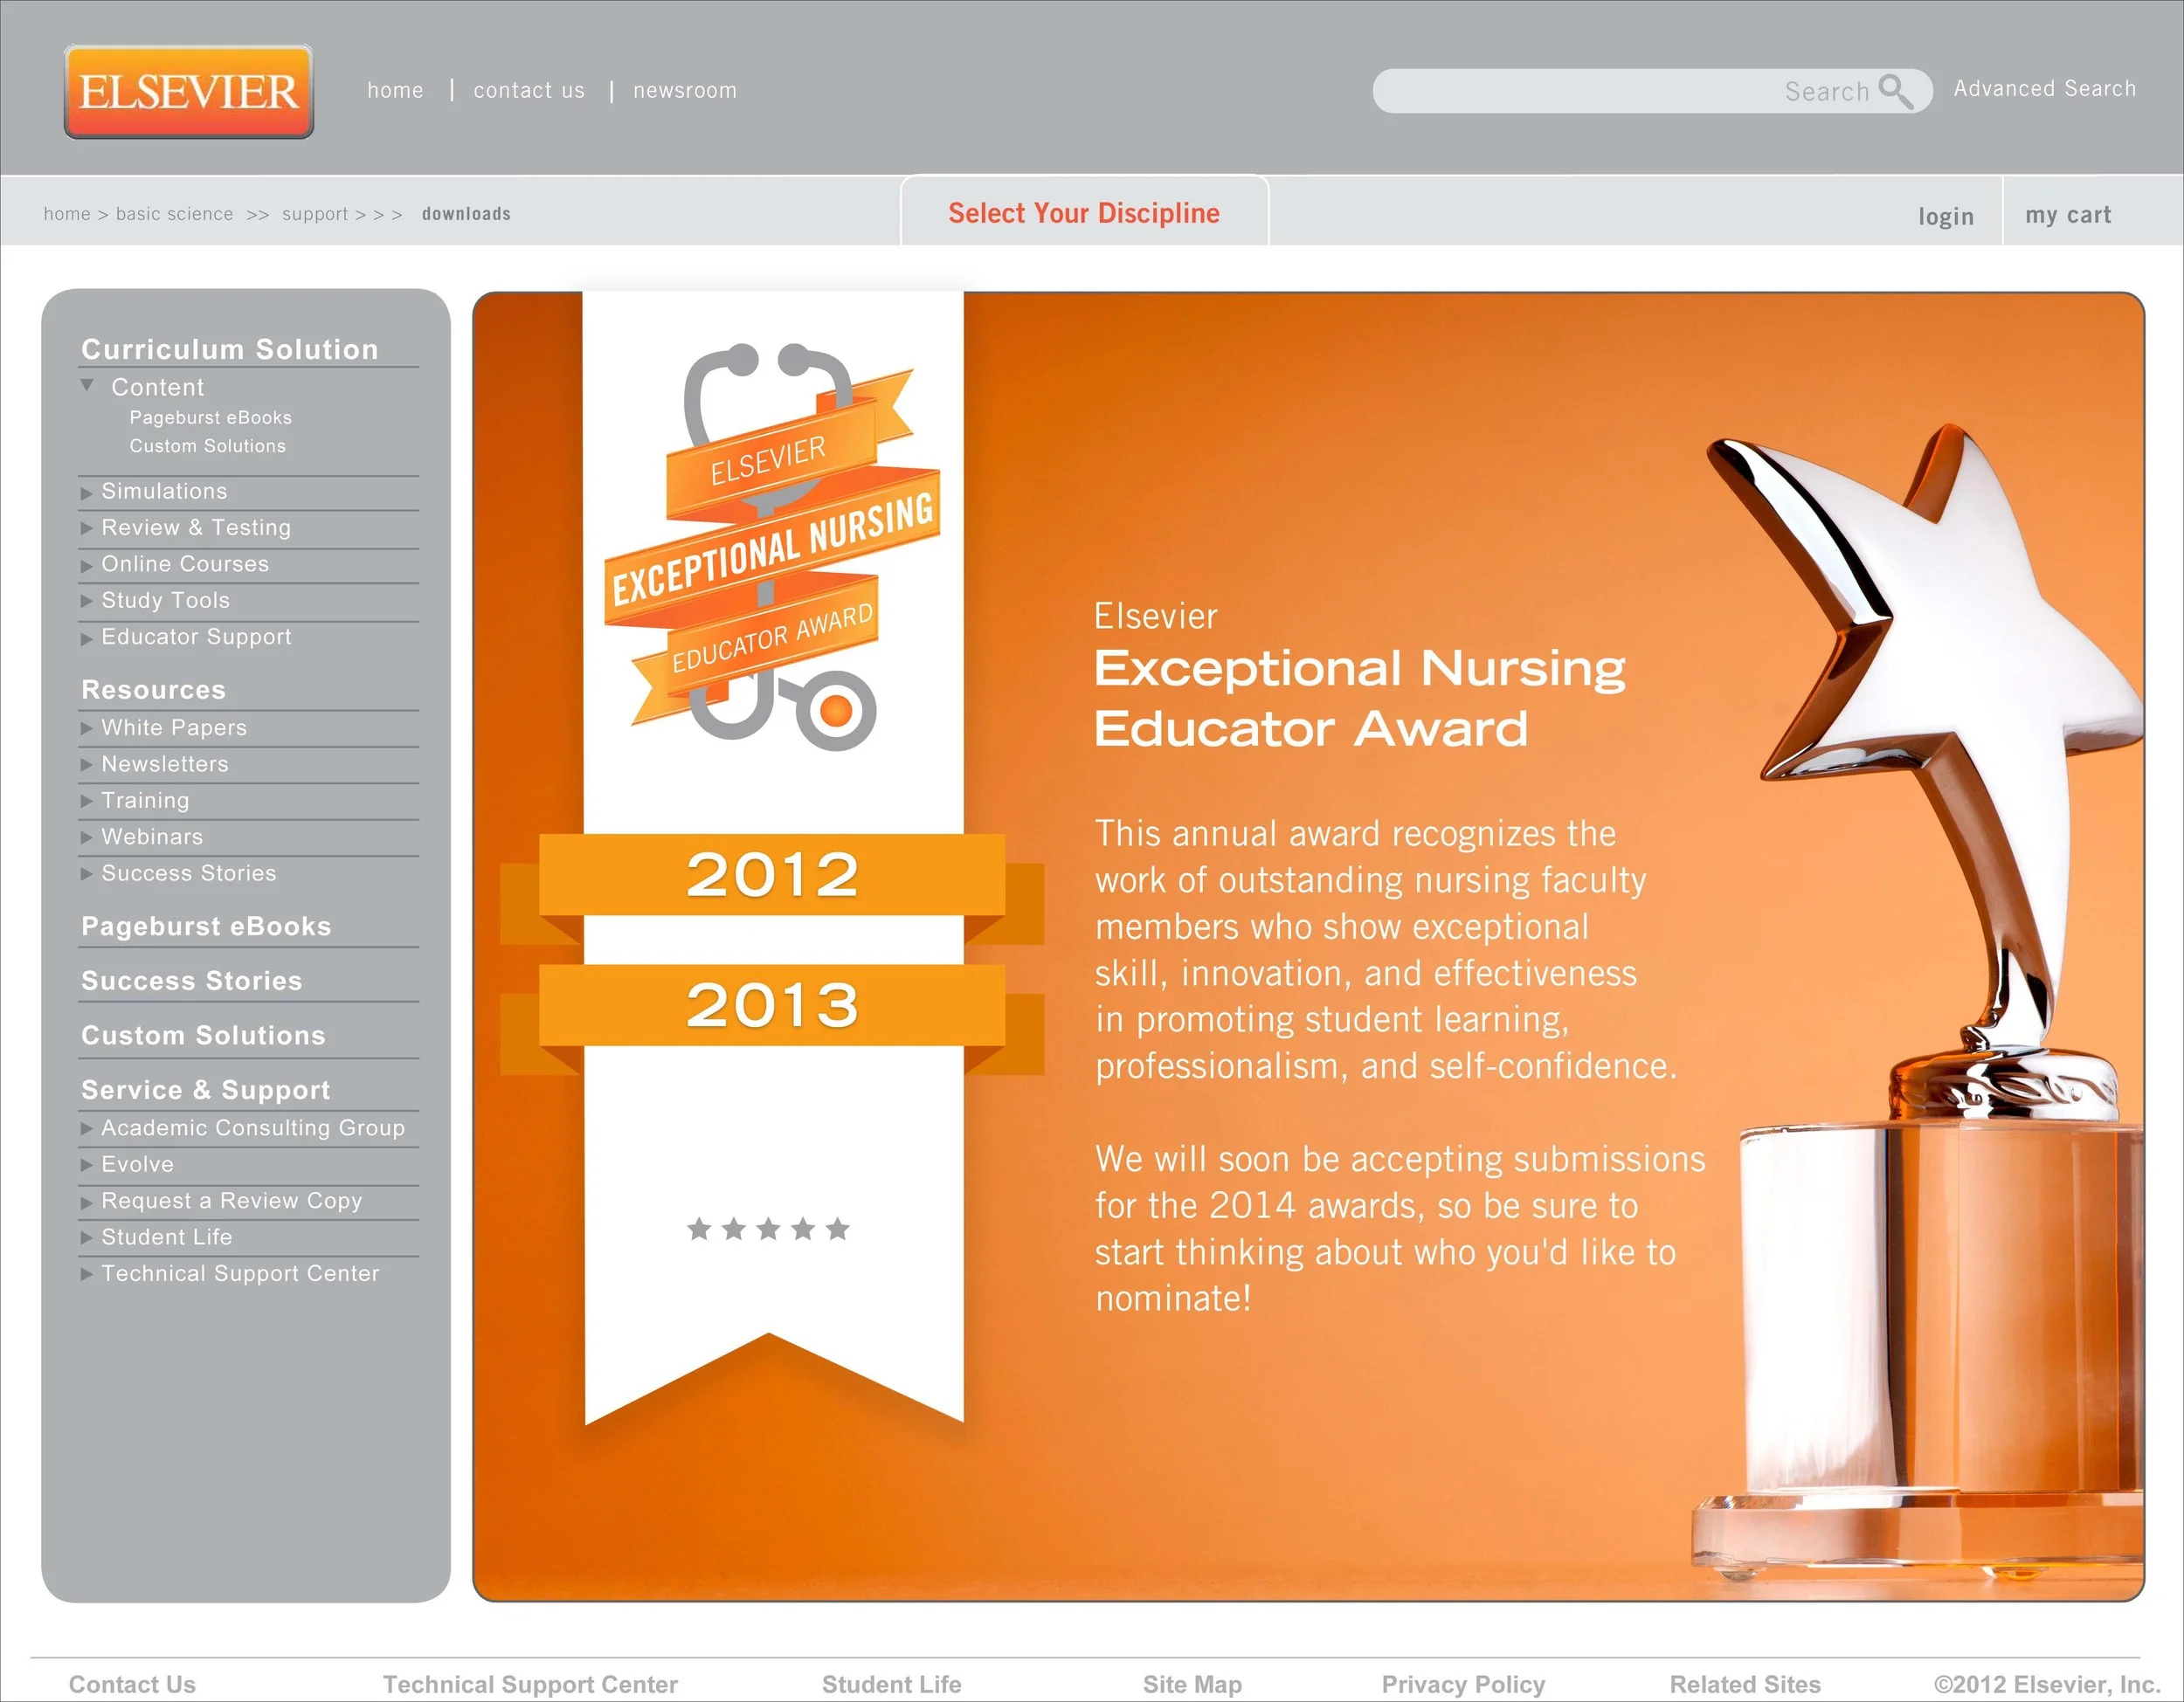Click home in the breadcrumb

pos(67,214)
